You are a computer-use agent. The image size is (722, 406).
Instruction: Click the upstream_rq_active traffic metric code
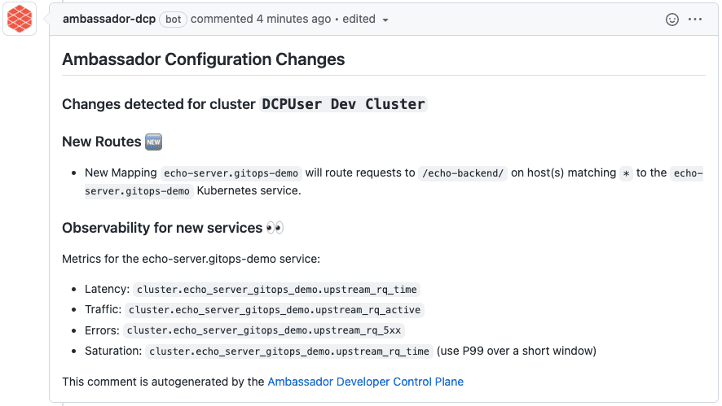pos(275,310)
